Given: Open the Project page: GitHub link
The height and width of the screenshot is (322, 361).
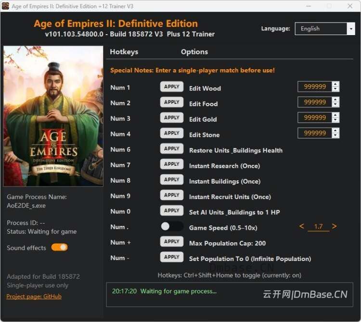Looking at the screenshot, I should pyautogui.click(x=34, y=297).
